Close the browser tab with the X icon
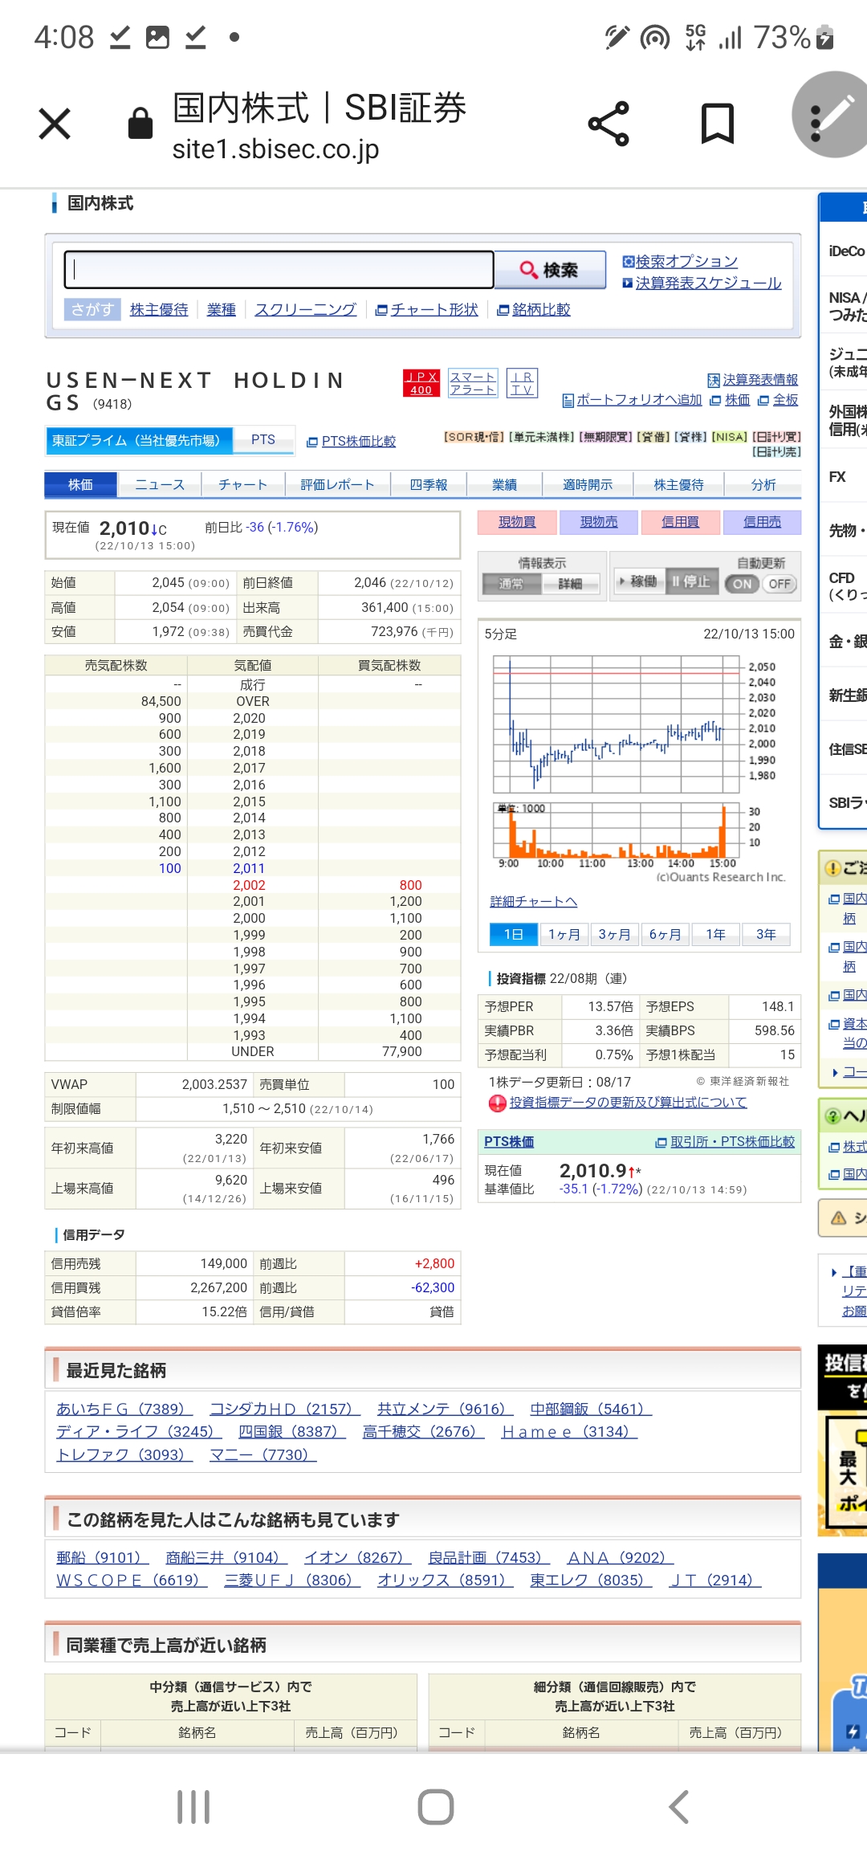The width and height of the screenshot is (867, 1860). point(55,124)
